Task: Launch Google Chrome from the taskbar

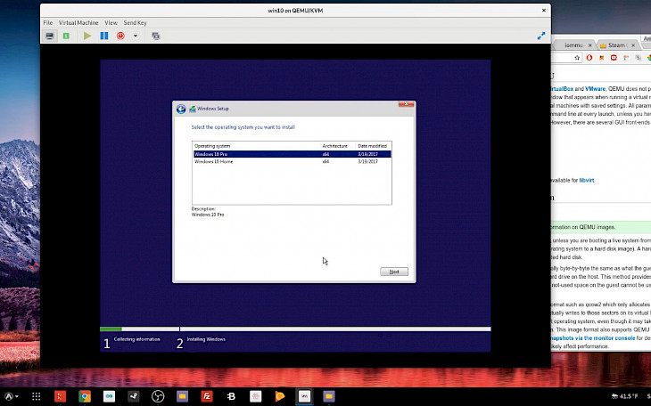Action: 85,396
